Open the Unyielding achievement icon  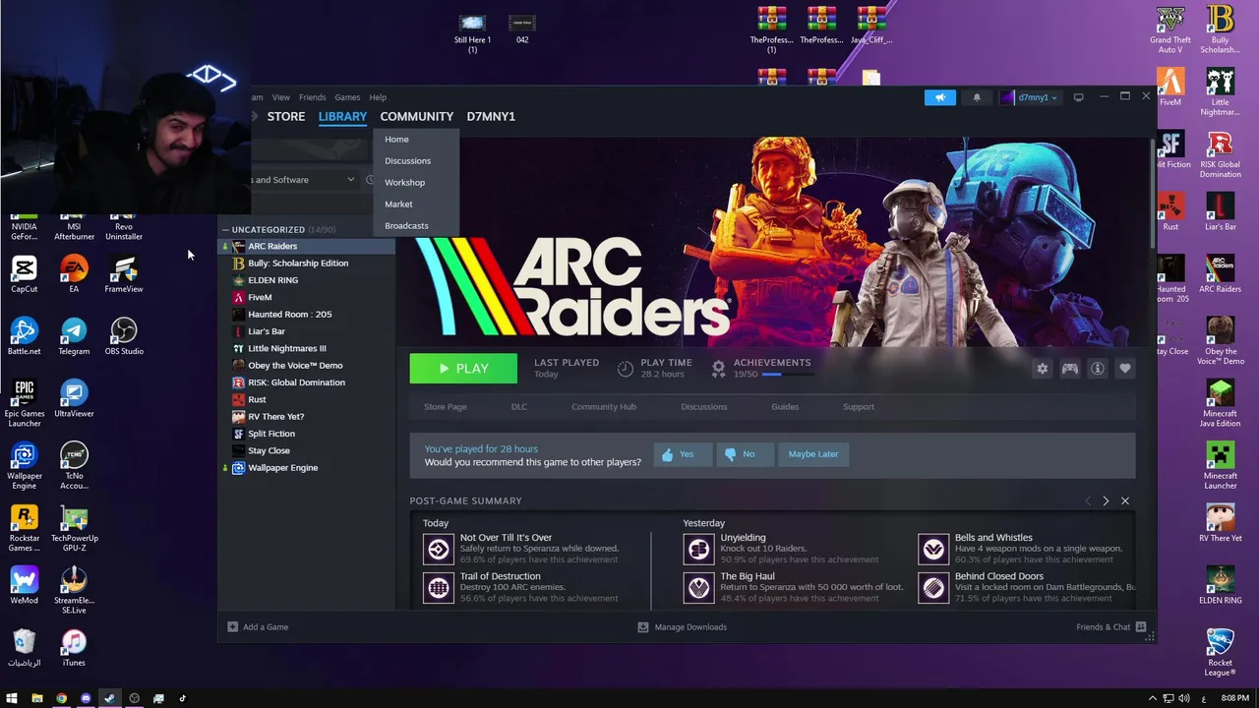tap(698, 549)
